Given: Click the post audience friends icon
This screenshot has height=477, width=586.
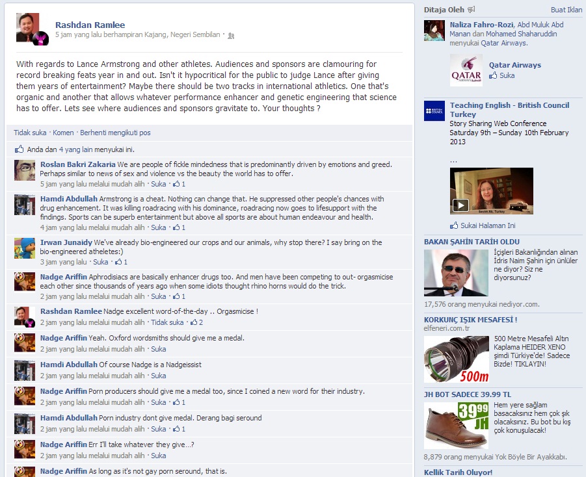Looking at the screenshot, I should pyautogui.click(x=231, y=36).
